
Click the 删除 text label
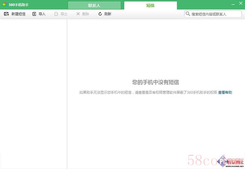(x=86, y=14)
